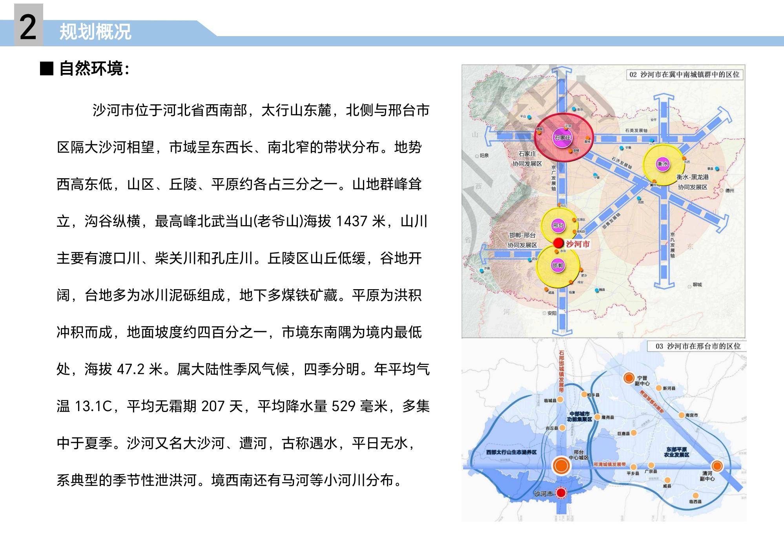
Task: Click the 邯郸 magenta circle on upper map
Action: (x=558, y=266)
